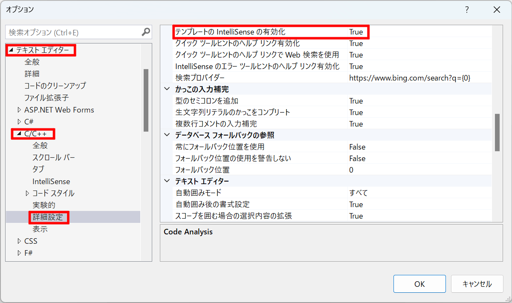This screenshot has height=303, width=512.
Task: Select 全般 under C/C++
Action: [x=40, y=145]
